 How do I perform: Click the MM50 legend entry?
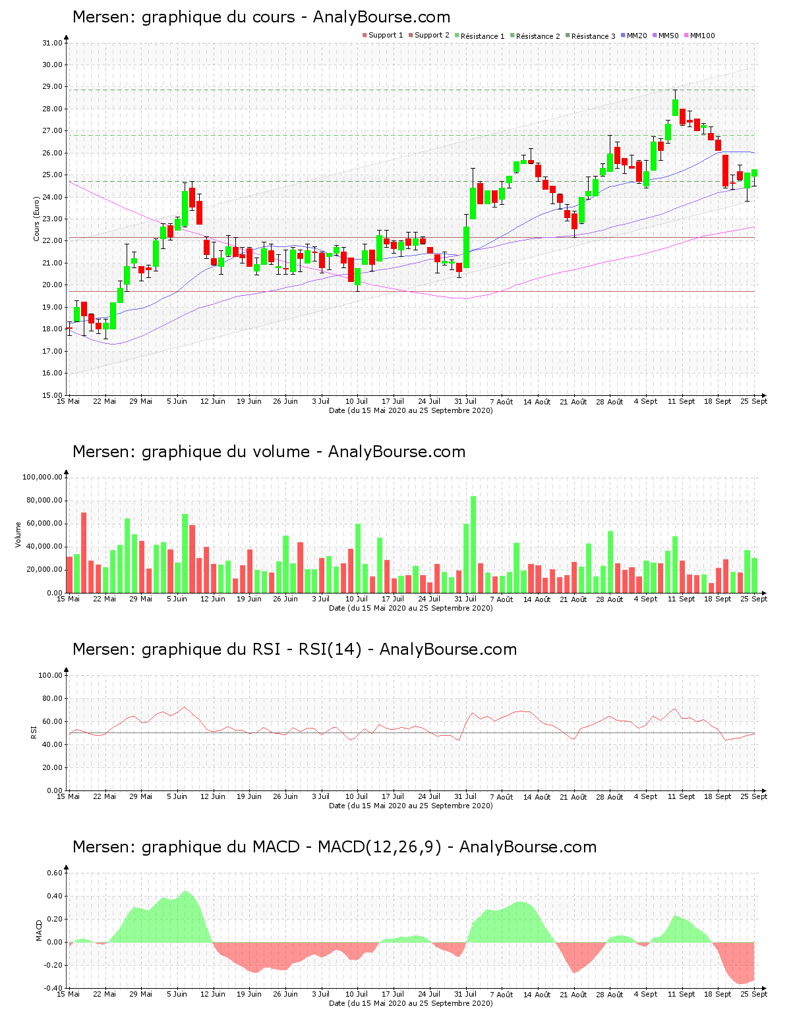pyautogui.click(x=665, y=36)
